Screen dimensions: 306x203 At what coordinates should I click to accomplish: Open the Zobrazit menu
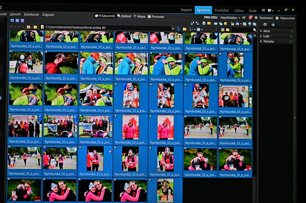(48, 15)
